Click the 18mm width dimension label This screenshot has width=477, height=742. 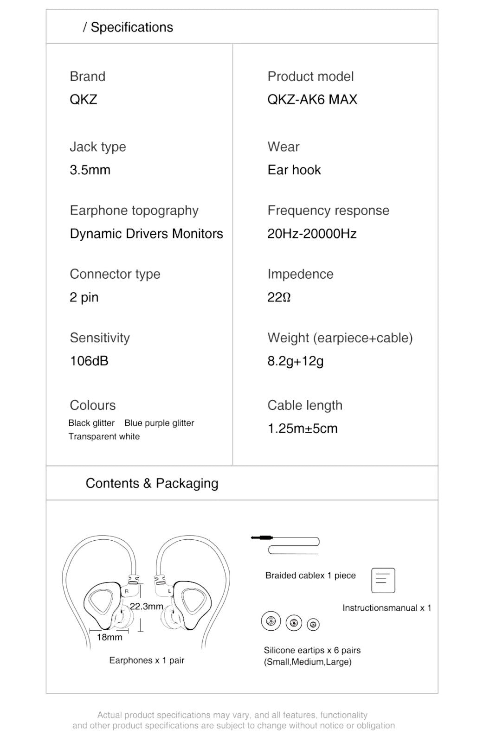click(110, 637)
